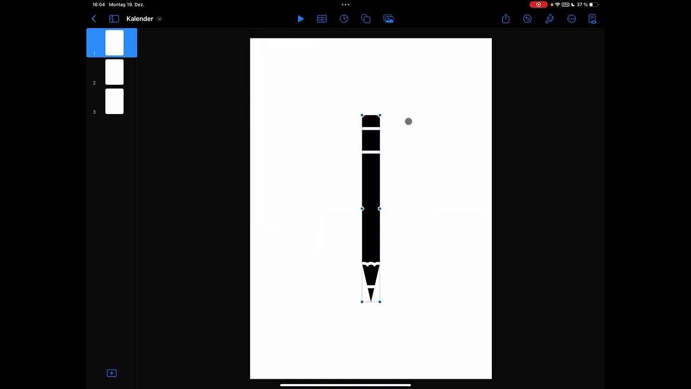Insert a table
Image resolution: width=691 pixels, height=389 pixels.
322,19
